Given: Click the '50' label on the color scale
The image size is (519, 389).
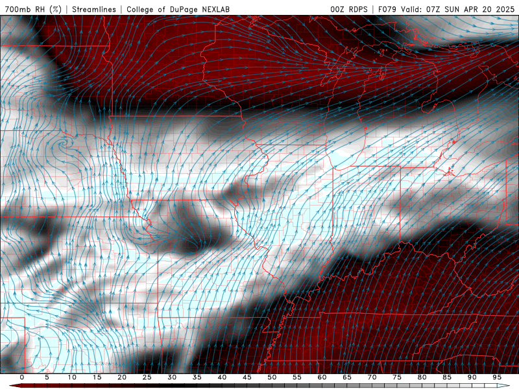Looking at the screenshot, I should [x=272, y=377].
